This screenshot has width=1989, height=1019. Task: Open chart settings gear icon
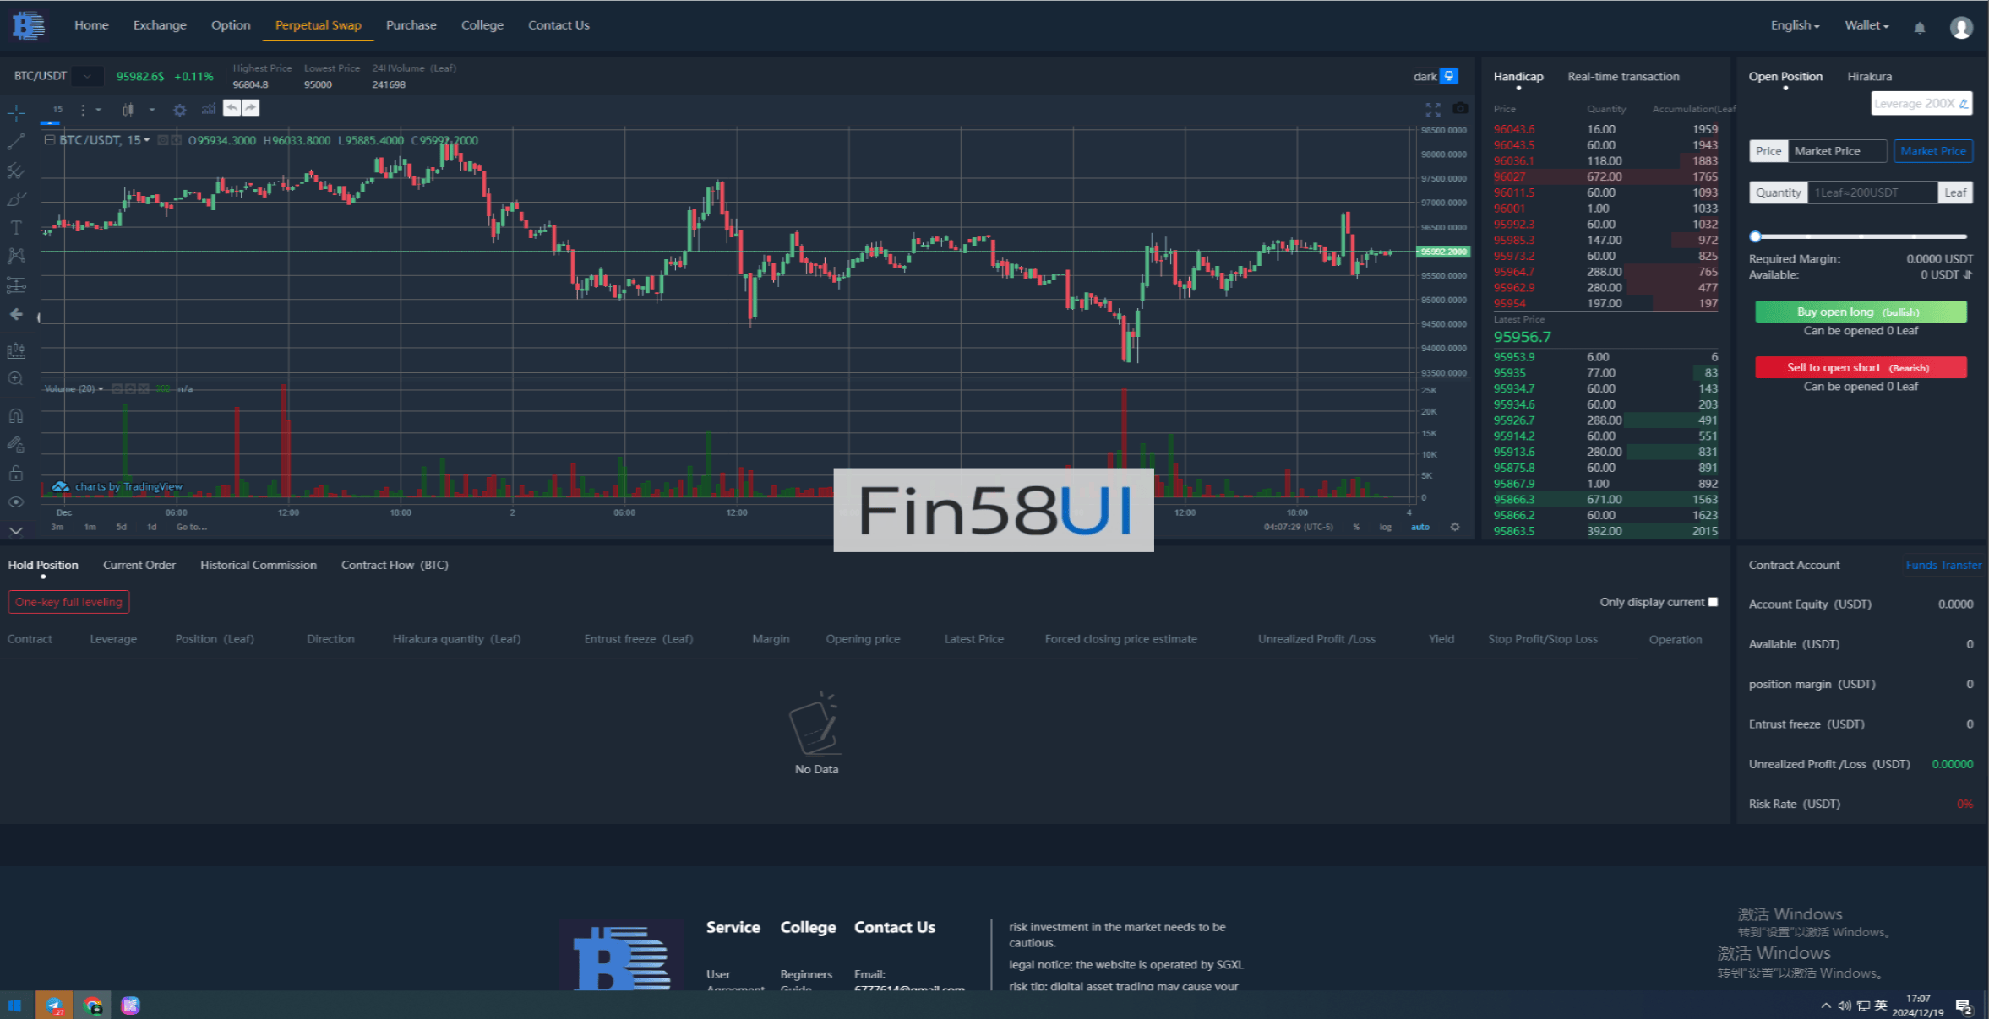point(179,110)
